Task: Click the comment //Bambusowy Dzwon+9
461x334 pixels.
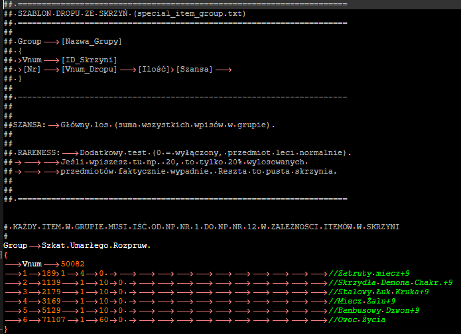Action: (373, 311)
